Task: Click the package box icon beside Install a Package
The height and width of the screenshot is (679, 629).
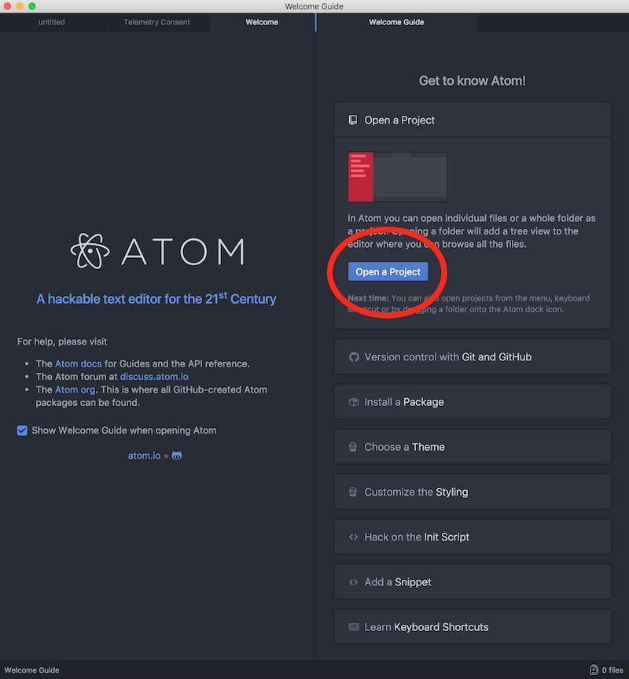Action: (354, 402)
